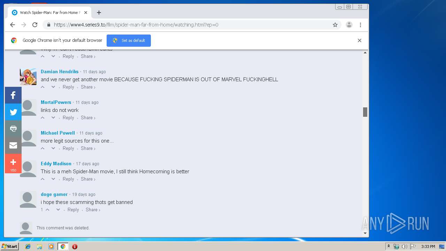446x251 pixels.
Task: Click the page scrollbar thumb
Action: [365, 112]
